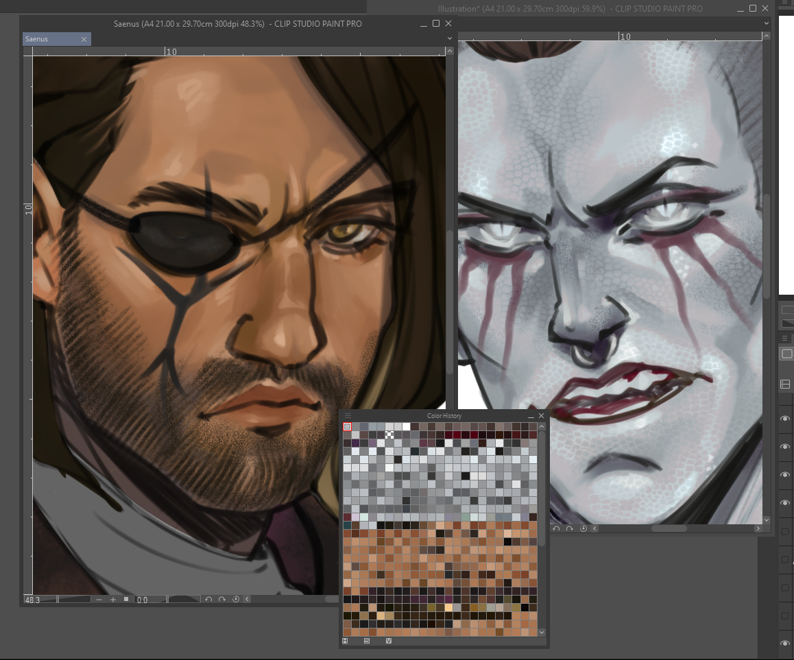794x660 pixels.
Task: Zoom out in the Saenus canvas window
Action: 99,600
